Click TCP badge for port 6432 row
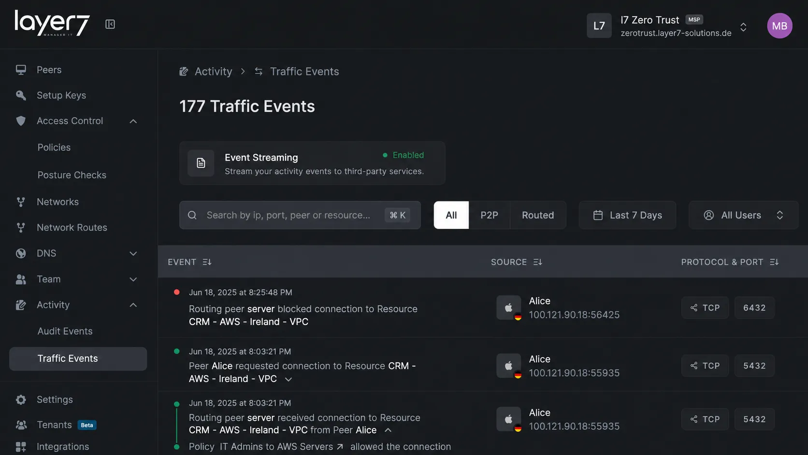Screen dimensions: 808x455 click(705, 308)
